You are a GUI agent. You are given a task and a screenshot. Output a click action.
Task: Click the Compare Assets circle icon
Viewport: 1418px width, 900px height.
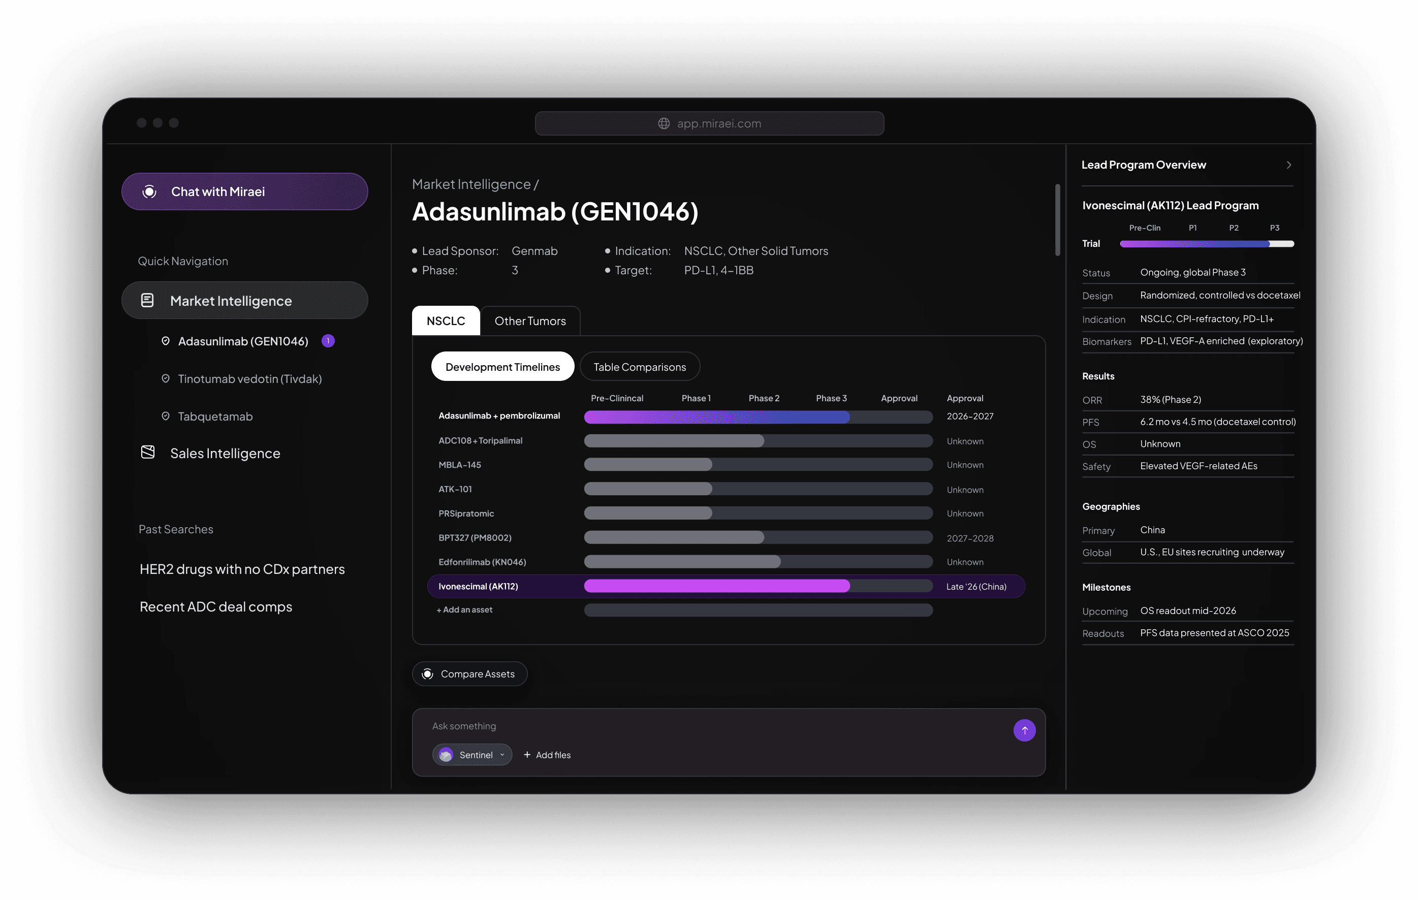point(427,673)
